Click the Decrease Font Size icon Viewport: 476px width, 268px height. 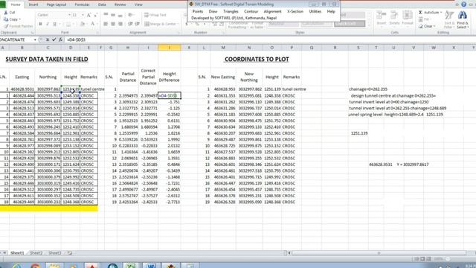point(96,15)
